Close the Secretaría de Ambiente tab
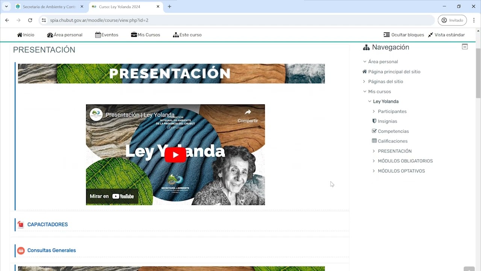 82,7
